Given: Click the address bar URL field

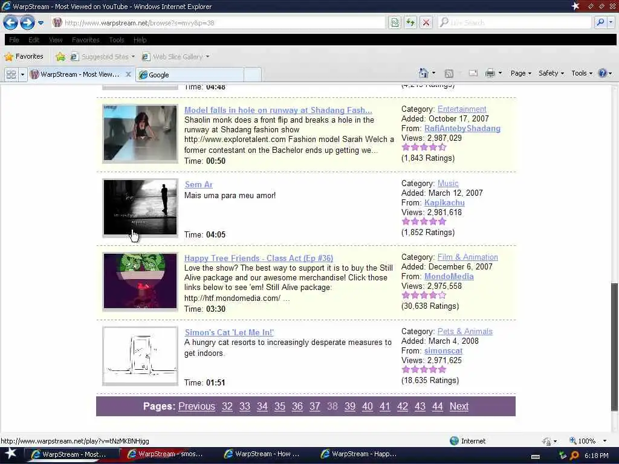Looking at the screenshot, I should point(219,23).
